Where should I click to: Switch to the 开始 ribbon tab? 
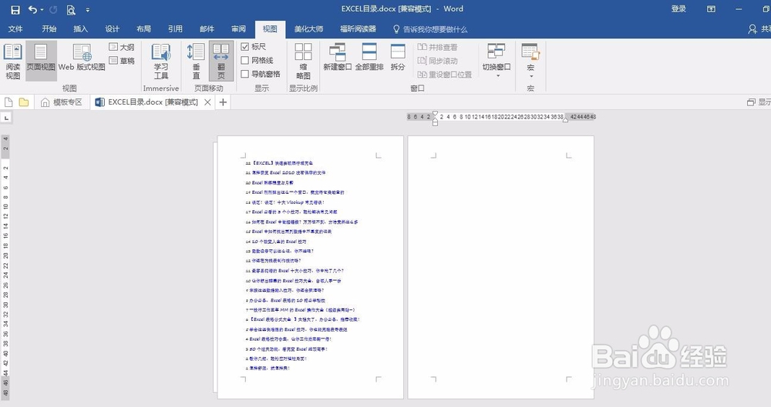point(49,29)
